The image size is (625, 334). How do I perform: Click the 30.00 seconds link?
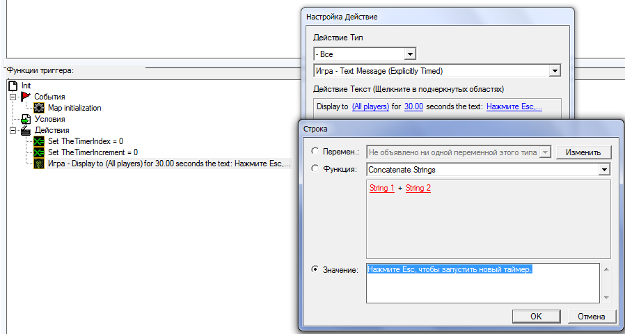tap(413, 106)
